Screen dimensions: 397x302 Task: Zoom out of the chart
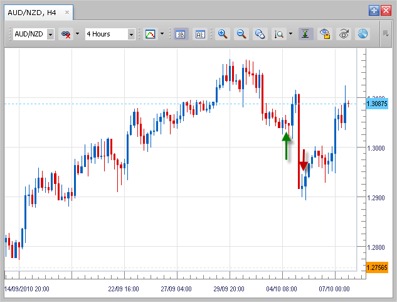tap(241, 34)
